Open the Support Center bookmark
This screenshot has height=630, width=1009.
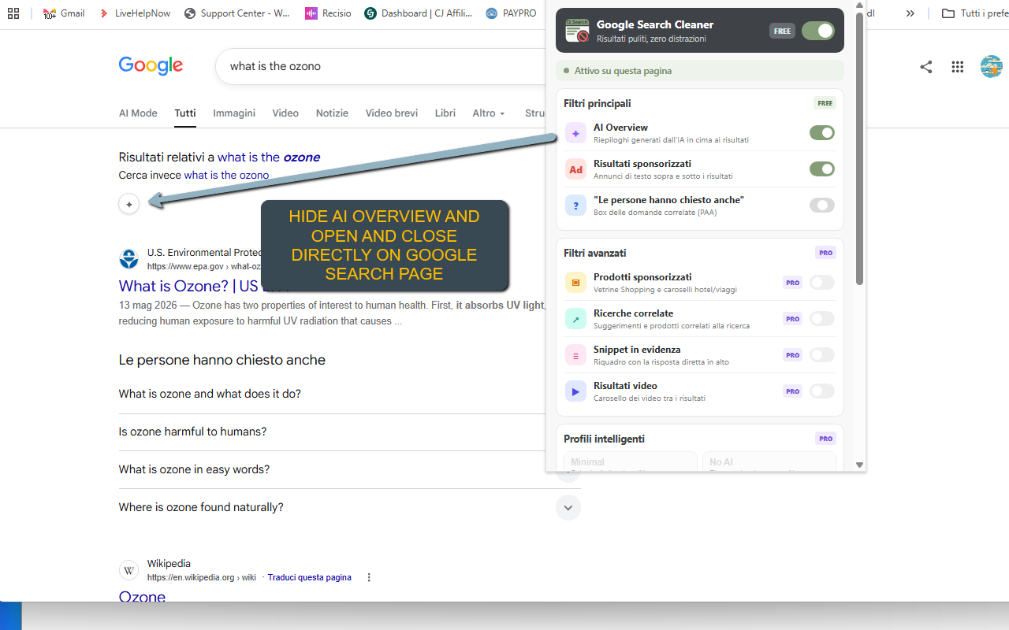[237, 13]
